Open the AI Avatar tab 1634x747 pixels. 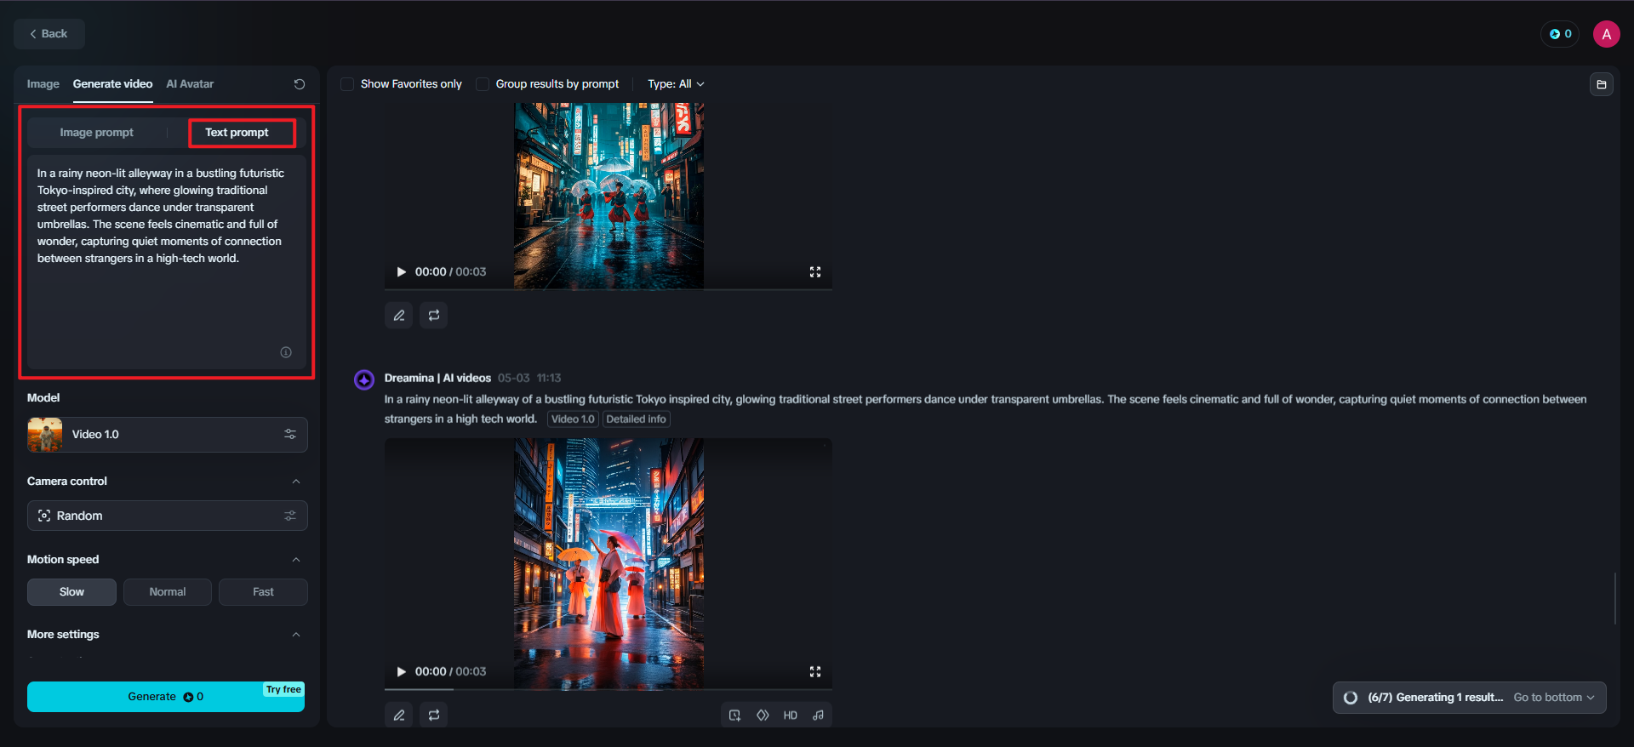pos(190,84)
